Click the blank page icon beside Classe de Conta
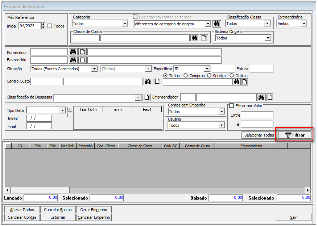This screenshot has height=226, width=318. click(204, 38)
